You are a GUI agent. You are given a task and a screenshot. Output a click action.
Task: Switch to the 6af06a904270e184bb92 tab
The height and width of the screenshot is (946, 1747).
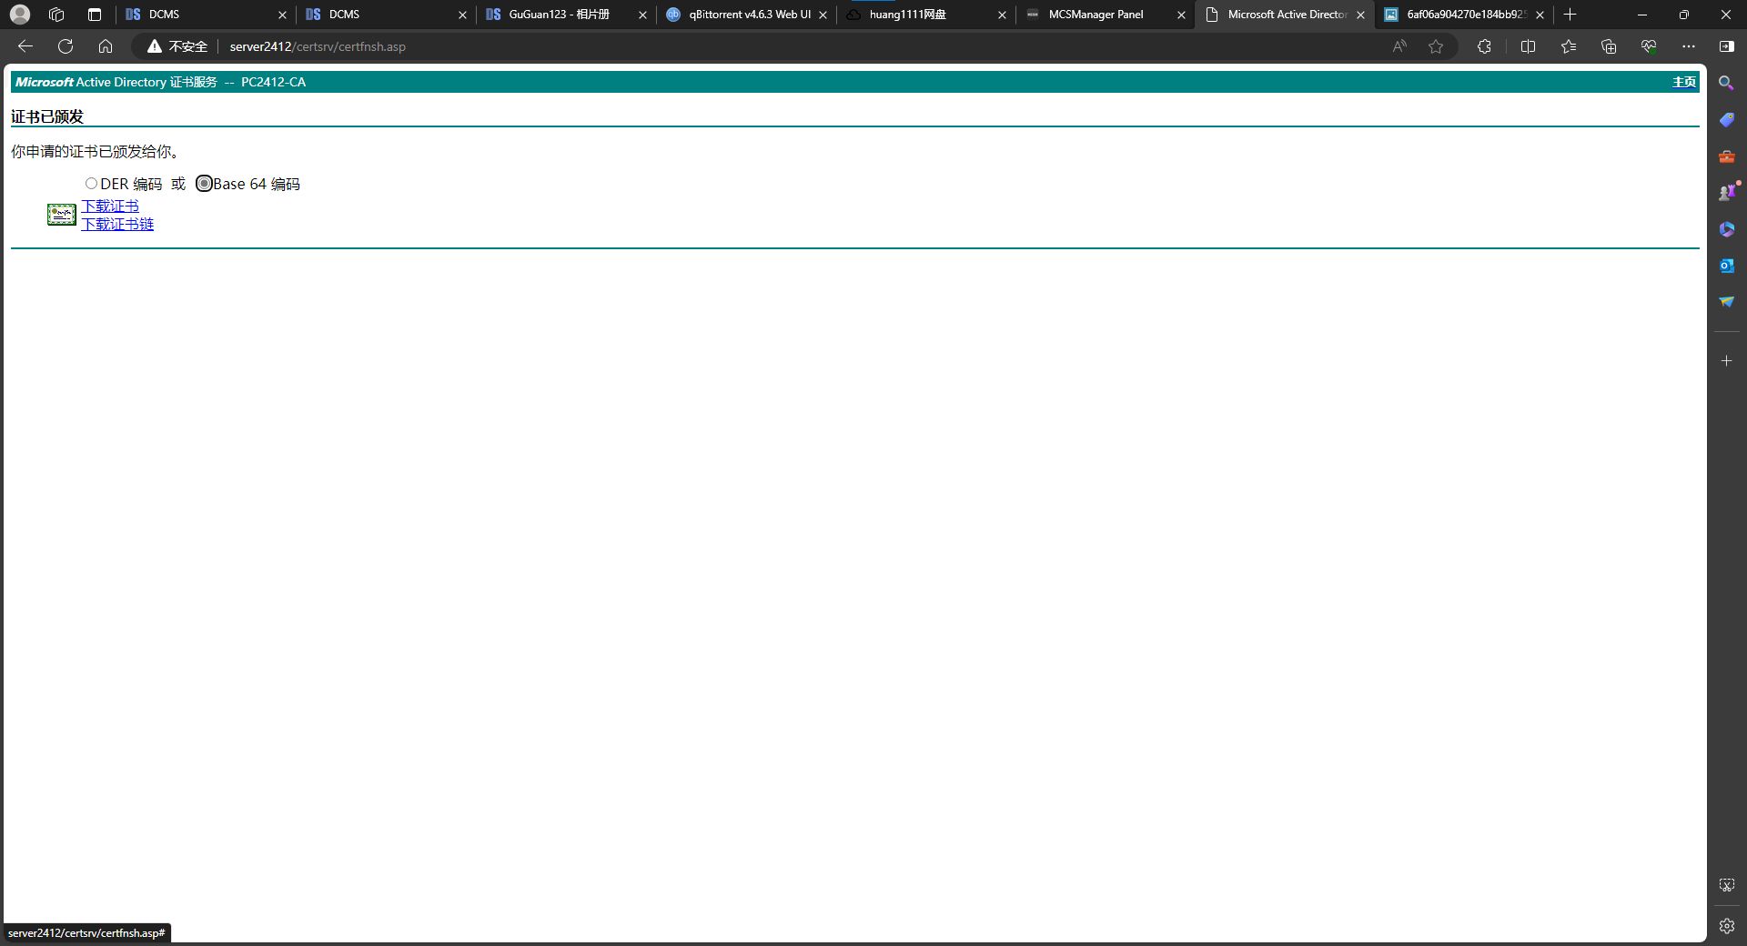(x=1463, y=15)
